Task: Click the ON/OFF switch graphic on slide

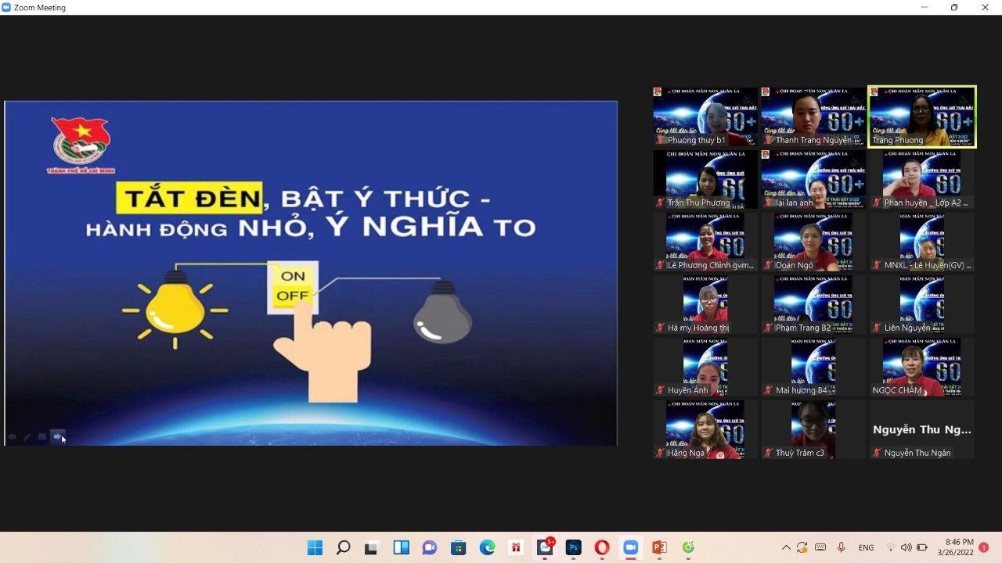Action: pyautogui.click(x=293, y=286)
